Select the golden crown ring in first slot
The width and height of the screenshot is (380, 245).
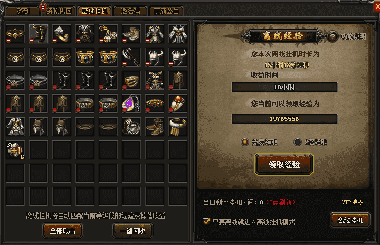point(15,34)
